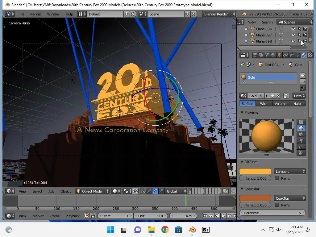The height and width of the screenshot is (237, 316).
Task: Create new material via plus beside F
Action: point(272,96)
